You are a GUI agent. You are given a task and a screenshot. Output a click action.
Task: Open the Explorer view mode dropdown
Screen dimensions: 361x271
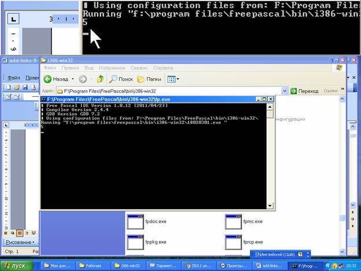coord(173,79)
